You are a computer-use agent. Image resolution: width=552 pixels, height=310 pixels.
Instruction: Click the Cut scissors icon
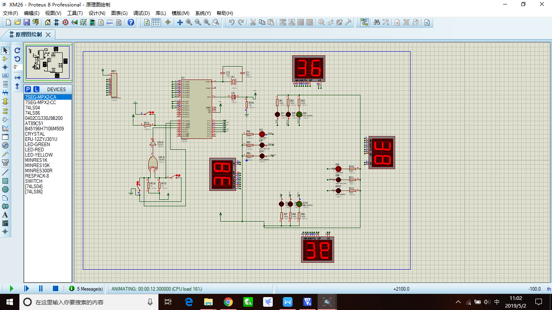(x=253, y=22)
